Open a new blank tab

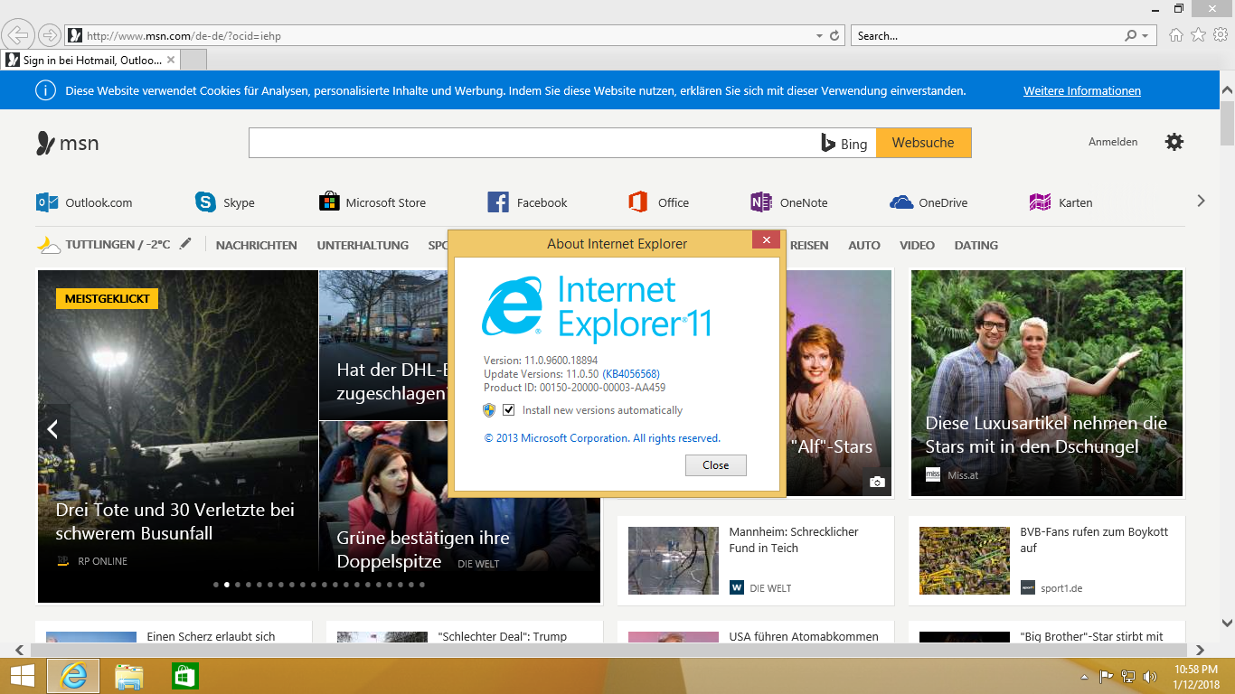pyautogui.click(x=194, y=60)
